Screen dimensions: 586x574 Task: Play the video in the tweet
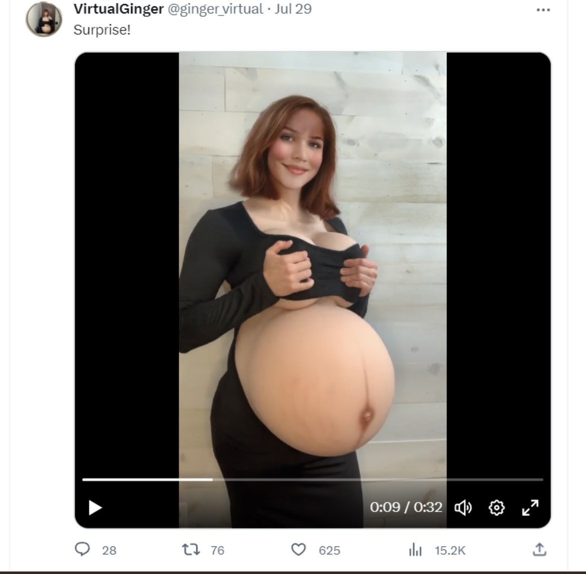(95, 508)
